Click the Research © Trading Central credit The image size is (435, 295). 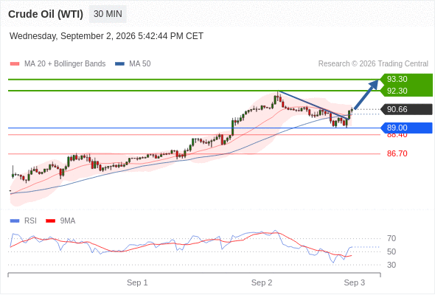(373, 64)
